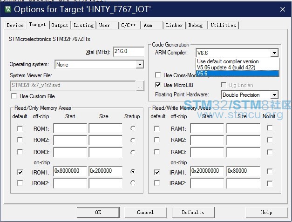This screenshot has width=292, height=222.
Task: Check RAM3 default checkbox
Action: pyautogui.click(x=157, y=152)
